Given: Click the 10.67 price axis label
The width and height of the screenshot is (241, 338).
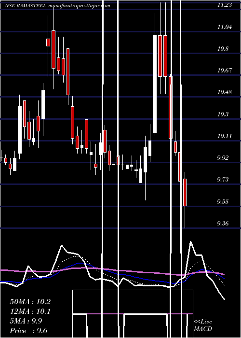Looking at the screenshot, I should pyautogui.click(x=225, y=70).
